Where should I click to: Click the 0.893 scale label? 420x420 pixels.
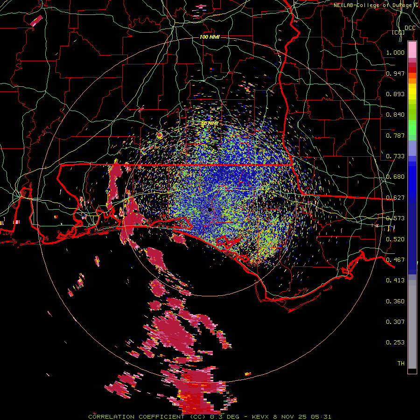coord(395,94)
